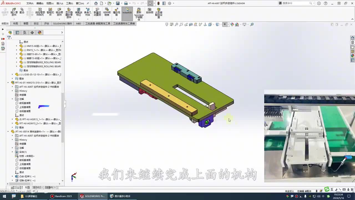Click the tree filter funnel icon

[x=9, y=37]
